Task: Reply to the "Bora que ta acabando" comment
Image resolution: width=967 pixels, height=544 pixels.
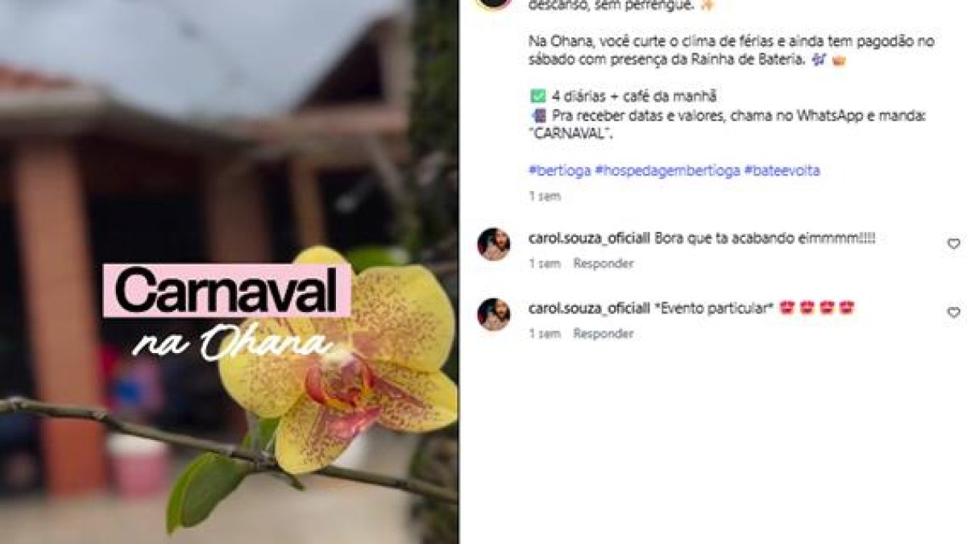Action: pyautogui.click(x=604, y=264)
